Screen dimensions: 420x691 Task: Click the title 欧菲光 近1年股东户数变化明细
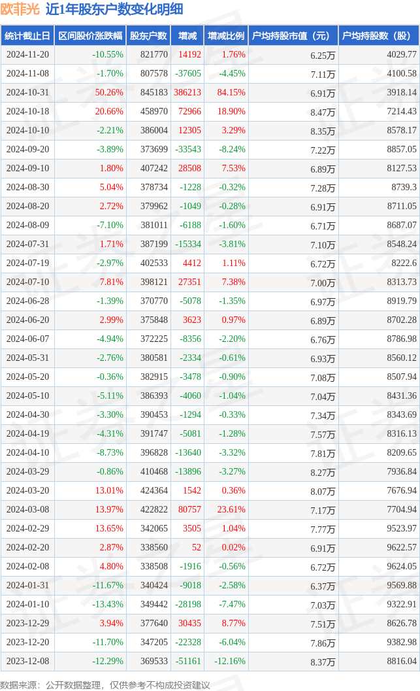click(91, 9)
